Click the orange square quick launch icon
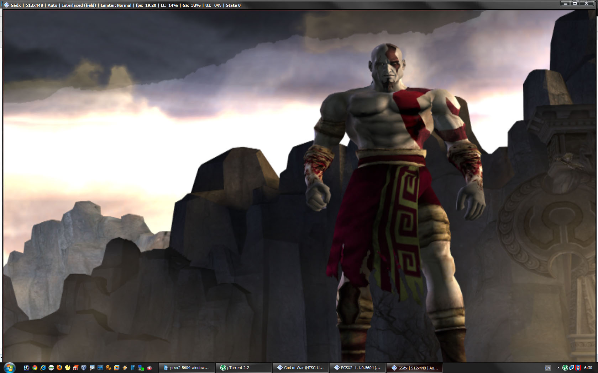 tap(117, 368)
